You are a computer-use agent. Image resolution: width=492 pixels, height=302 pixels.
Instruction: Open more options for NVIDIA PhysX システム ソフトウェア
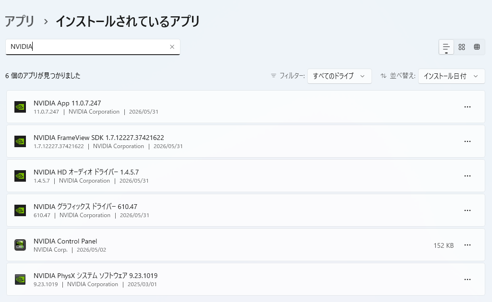[467, 279]
